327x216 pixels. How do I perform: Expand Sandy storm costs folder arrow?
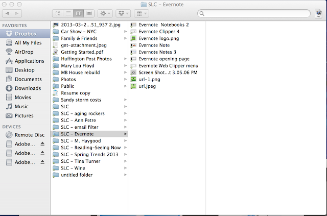pyautogui.click(x=125, y=100)
